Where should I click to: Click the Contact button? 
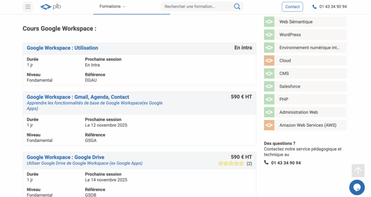pos(292,7)
